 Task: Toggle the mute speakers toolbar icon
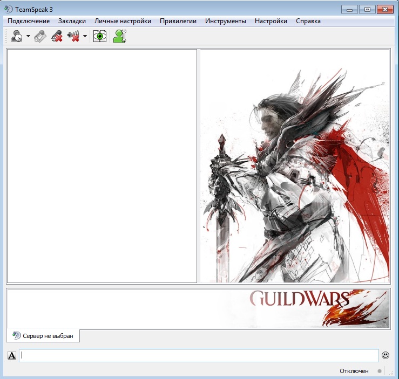[74, 36]
